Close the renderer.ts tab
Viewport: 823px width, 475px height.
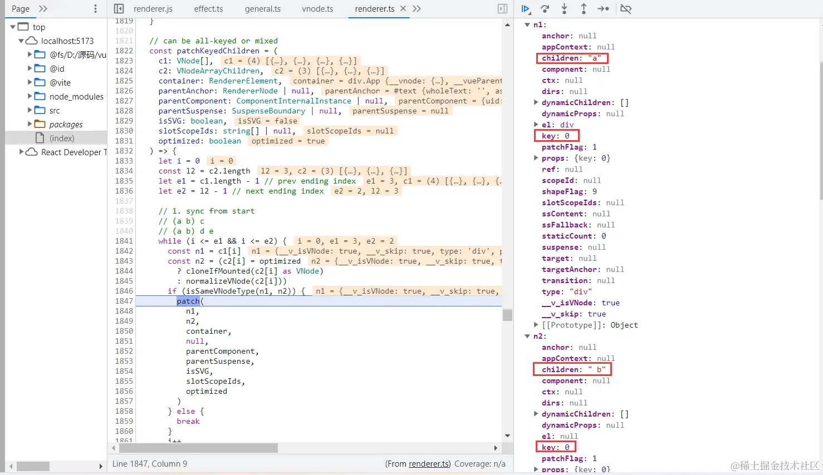click(x=403, y=9)
